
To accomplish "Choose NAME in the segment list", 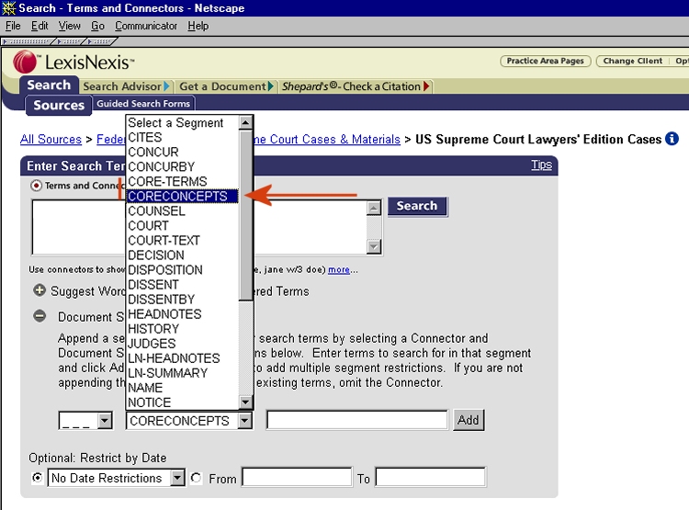I will 183,388.
